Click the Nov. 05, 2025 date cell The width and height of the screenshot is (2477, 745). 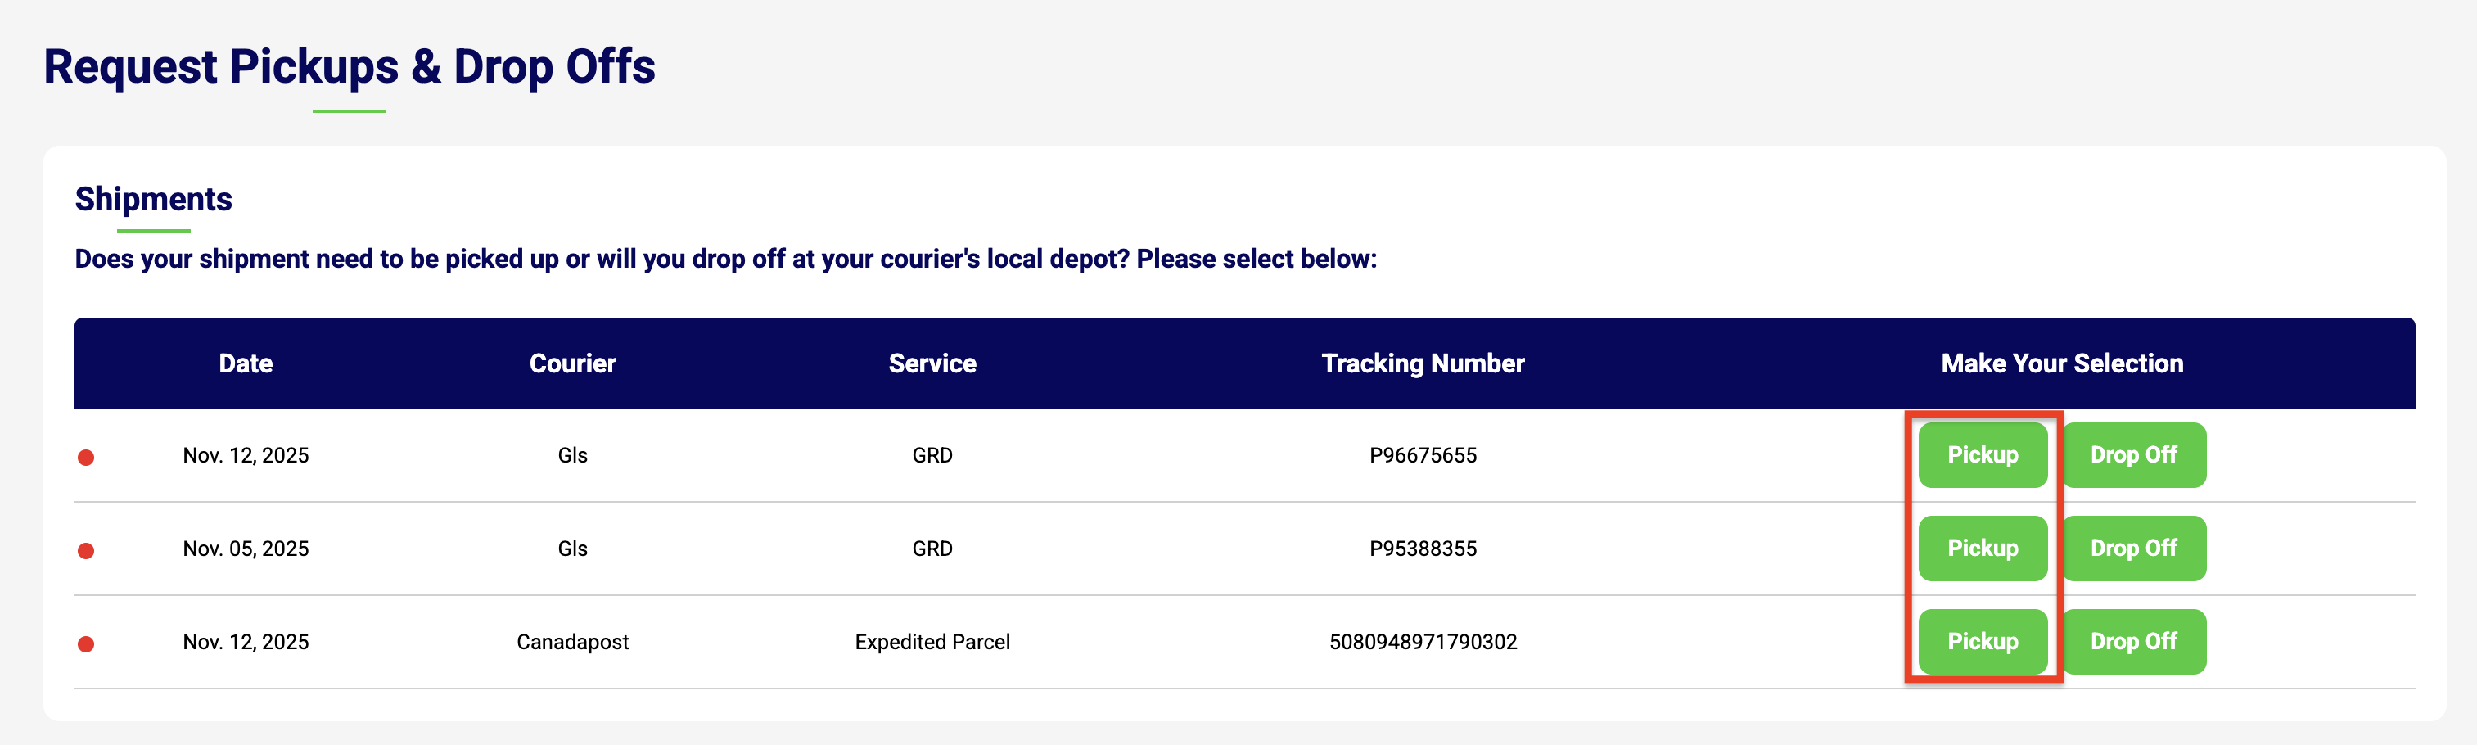pos(246,549)
